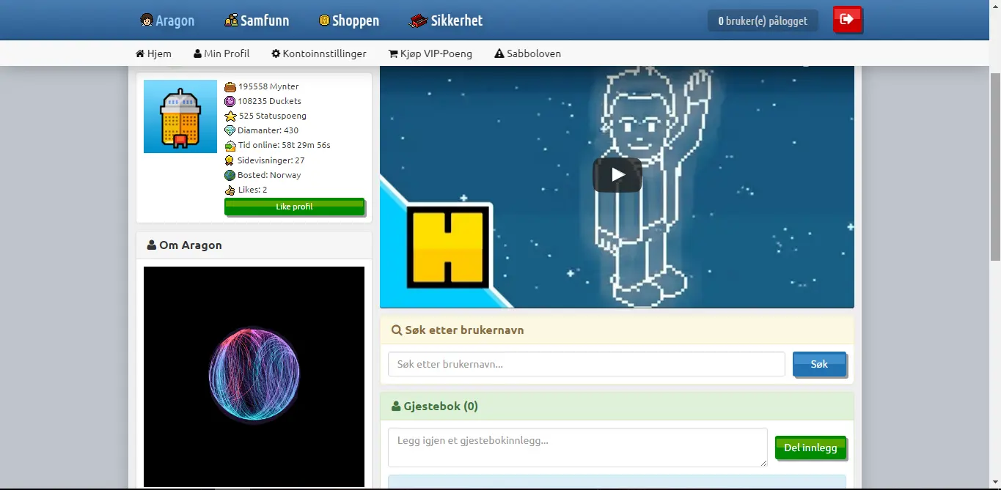This screenshot has height=490, width=1001.
Task: Click the page vertical scrollbar thumb
Action: [995, 167]
